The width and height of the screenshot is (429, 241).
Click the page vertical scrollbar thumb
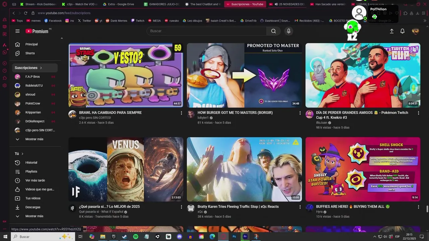coord(427,209)
